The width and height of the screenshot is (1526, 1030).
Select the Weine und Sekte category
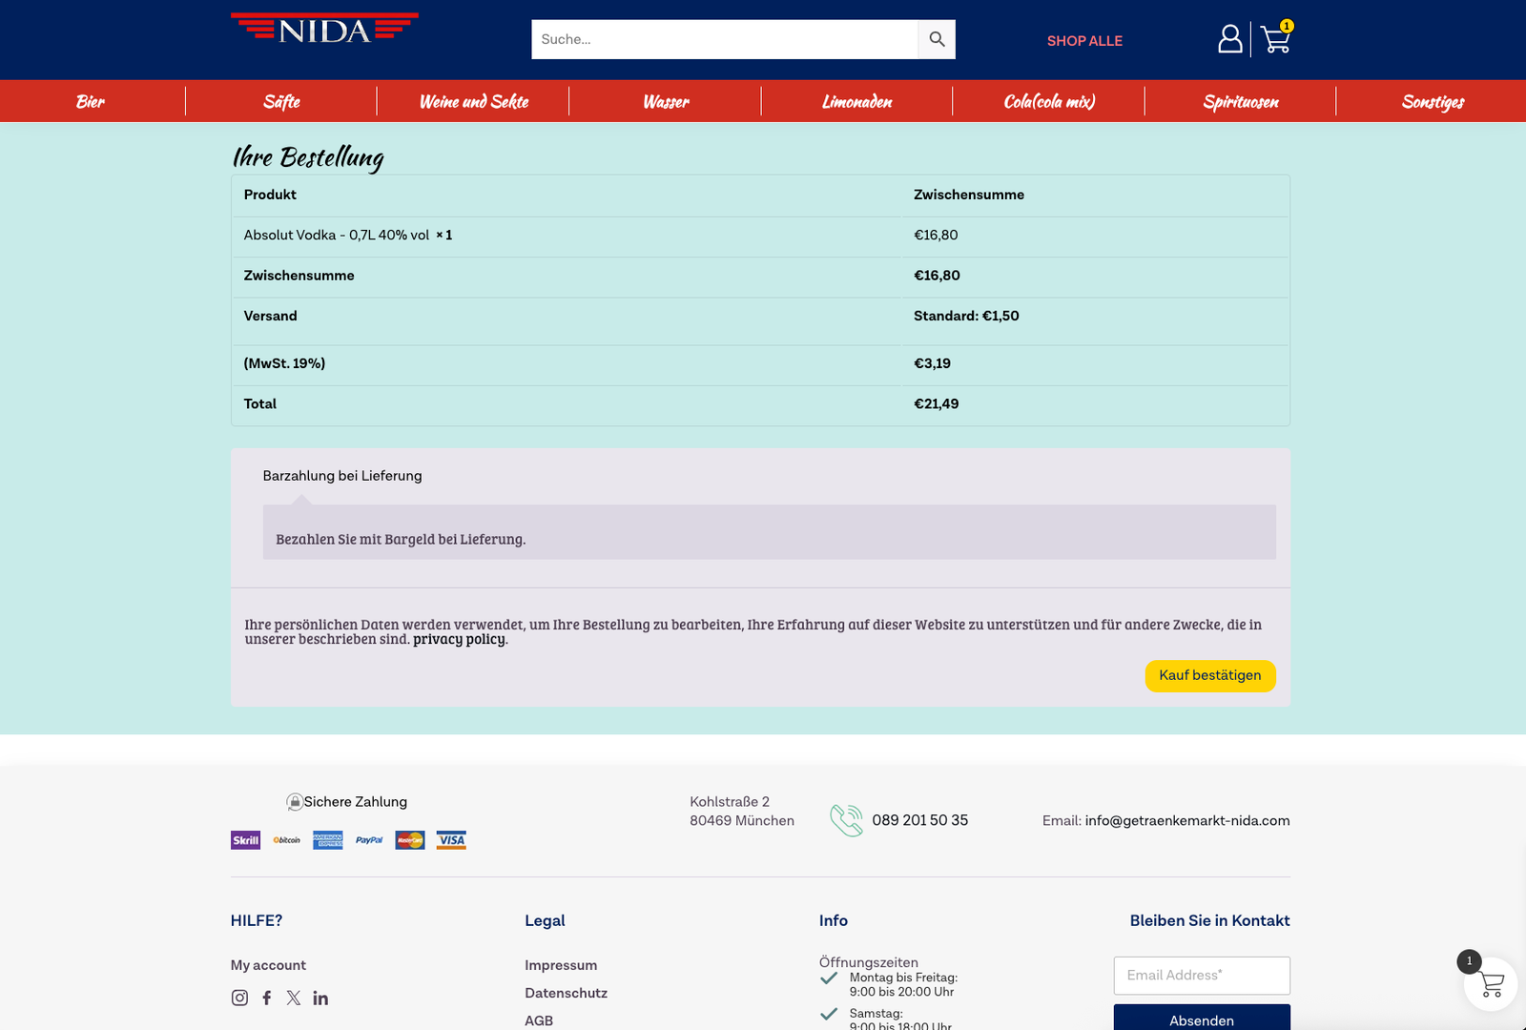474,101
